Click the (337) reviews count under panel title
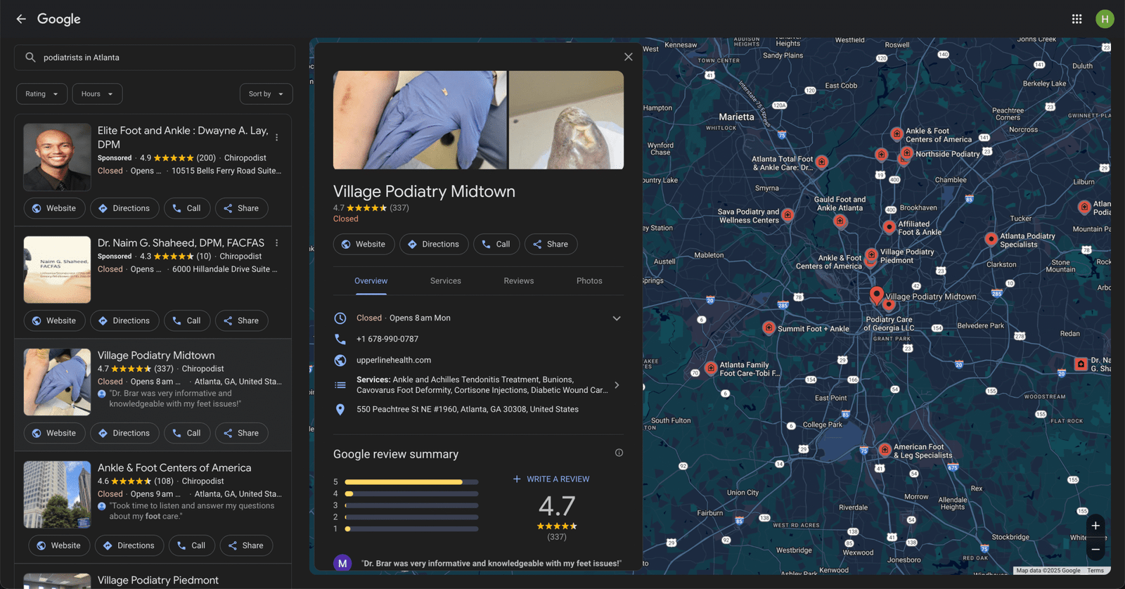This screenshot has height=589, width=1125. click(x=399, y=207)
